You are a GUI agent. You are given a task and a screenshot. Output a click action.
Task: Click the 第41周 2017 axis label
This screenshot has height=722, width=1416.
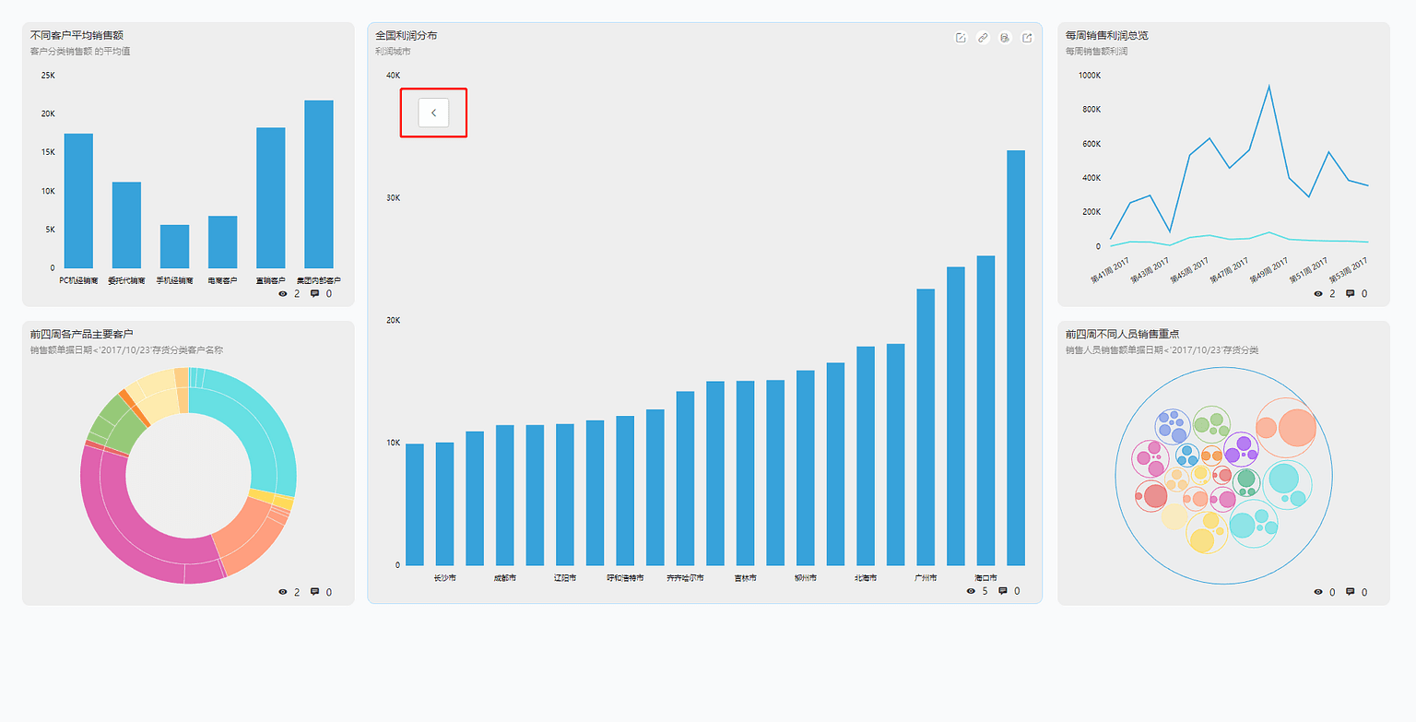point(1111,272)
